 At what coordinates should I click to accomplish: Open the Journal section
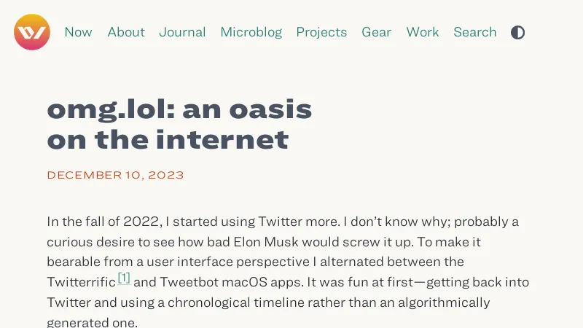[x=182, y=32]
